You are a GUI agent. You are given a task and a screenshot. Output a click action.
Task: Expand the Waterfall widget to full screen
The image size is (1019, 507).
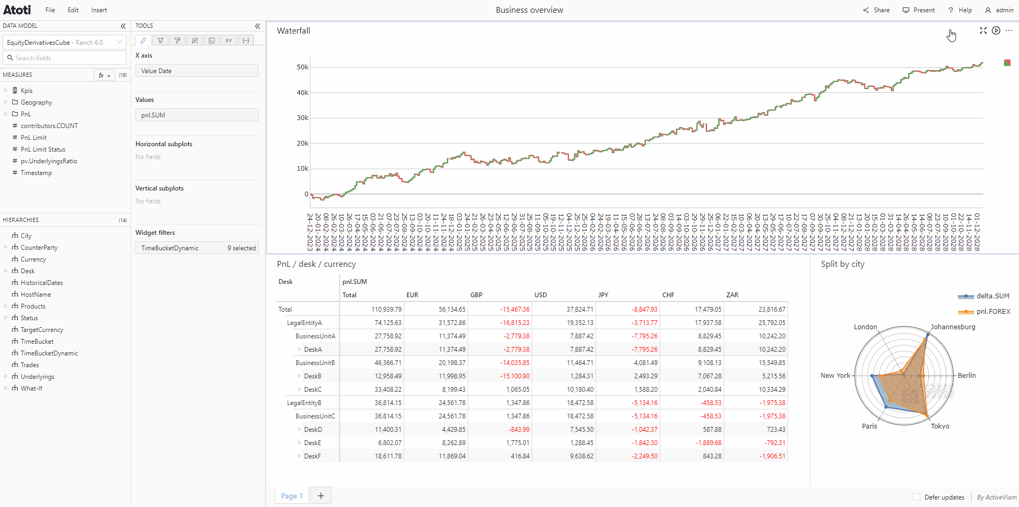pyautogui.click(x=983, y=30)
